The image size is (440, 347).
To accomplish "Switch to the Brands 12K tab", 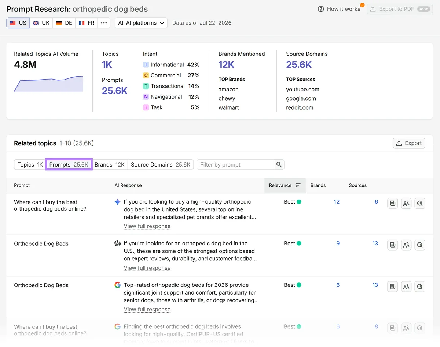I will tap(110, 165).
